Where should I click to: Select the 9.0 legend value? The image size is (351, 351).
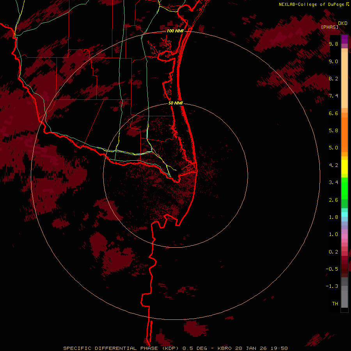[x=333, y=61]
